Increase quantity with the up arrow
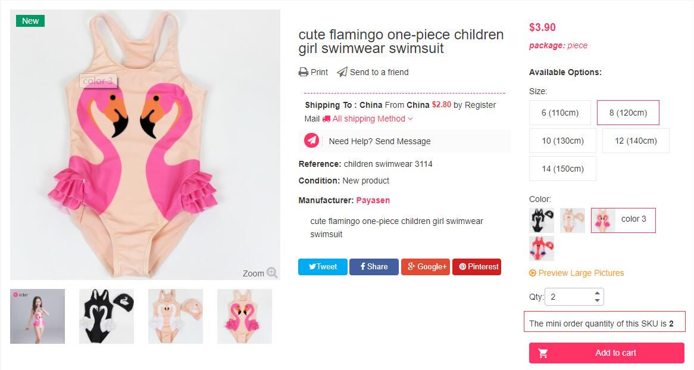 pyautogui.click(x=598, y=293)
